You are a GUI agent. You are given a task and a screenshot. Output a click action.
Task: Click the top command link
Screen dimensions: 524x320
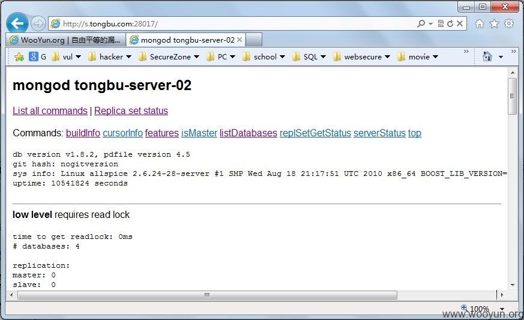tap(414, 133)
